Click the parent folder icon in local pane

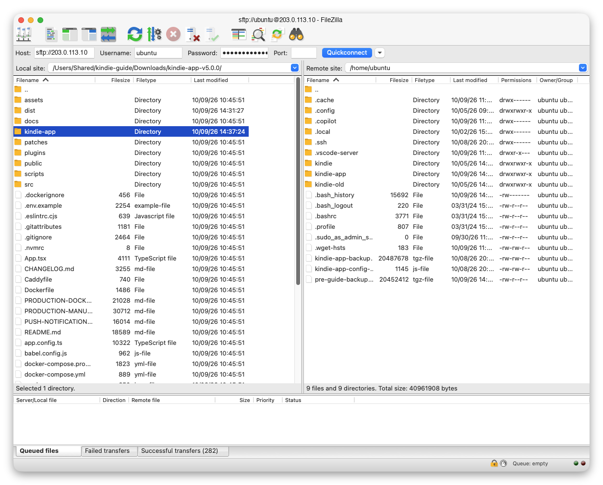point(18,89)
